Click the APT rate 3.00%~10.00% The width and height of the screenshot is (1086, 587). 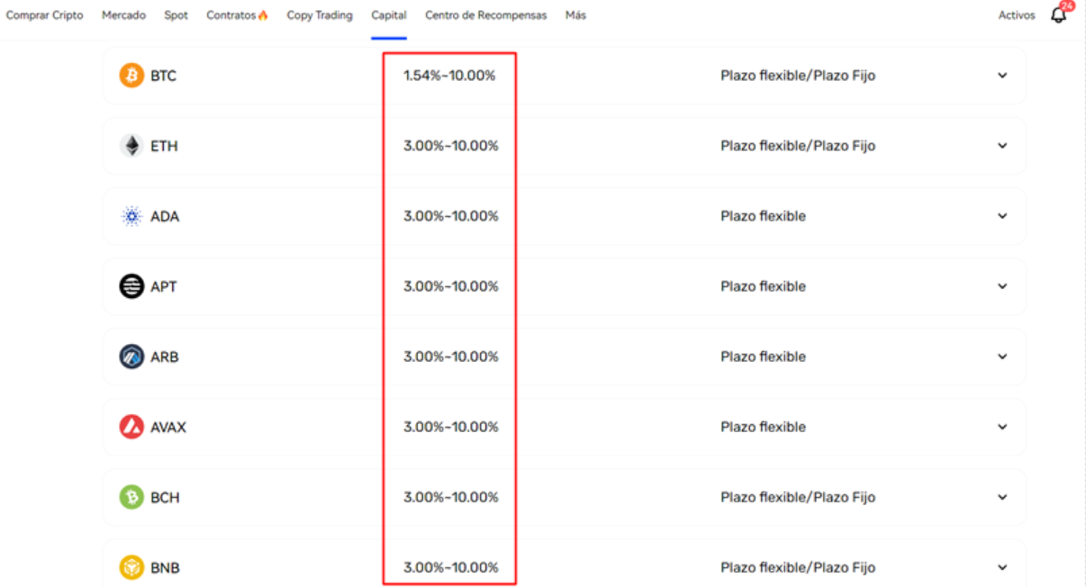[450, 286]
